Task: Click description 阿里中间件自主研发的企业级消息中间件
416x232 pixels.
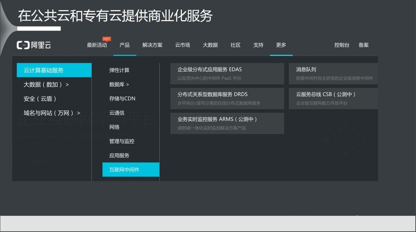Action: [x=335, y=78]
